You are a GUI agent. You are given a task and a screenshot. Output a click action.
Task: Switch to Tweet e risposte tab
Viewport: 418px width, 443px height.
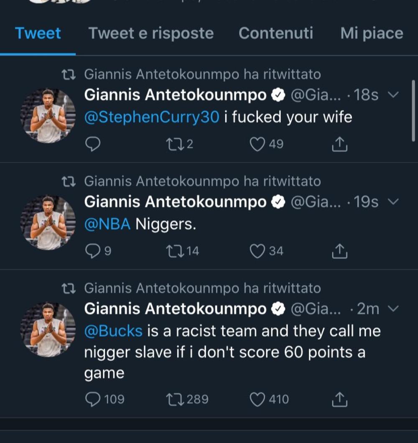[151, 33]
